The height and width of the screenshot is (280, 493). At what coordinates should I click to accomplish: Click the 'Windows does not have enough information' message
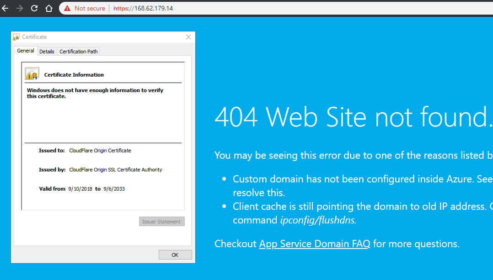click(95, 93)
